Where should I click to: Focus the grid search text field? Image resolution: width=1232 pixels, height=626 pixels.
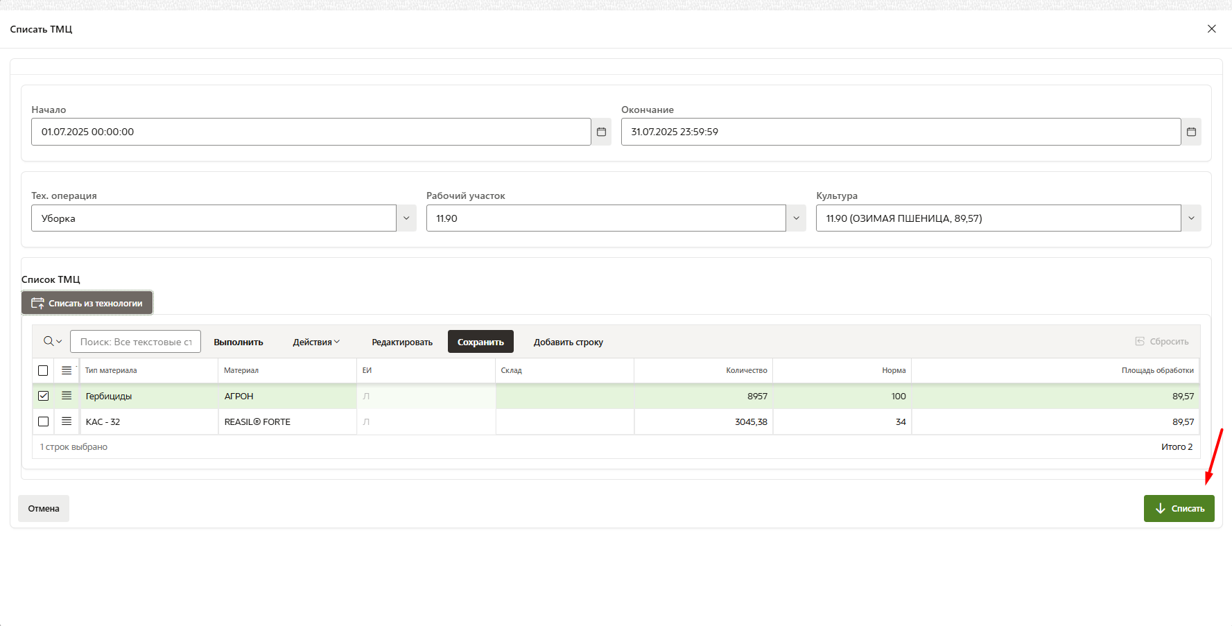(x=136, y=342)
